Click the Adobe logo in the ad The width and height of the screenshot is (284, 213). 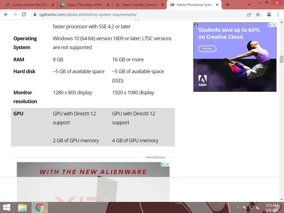[202, 81]
